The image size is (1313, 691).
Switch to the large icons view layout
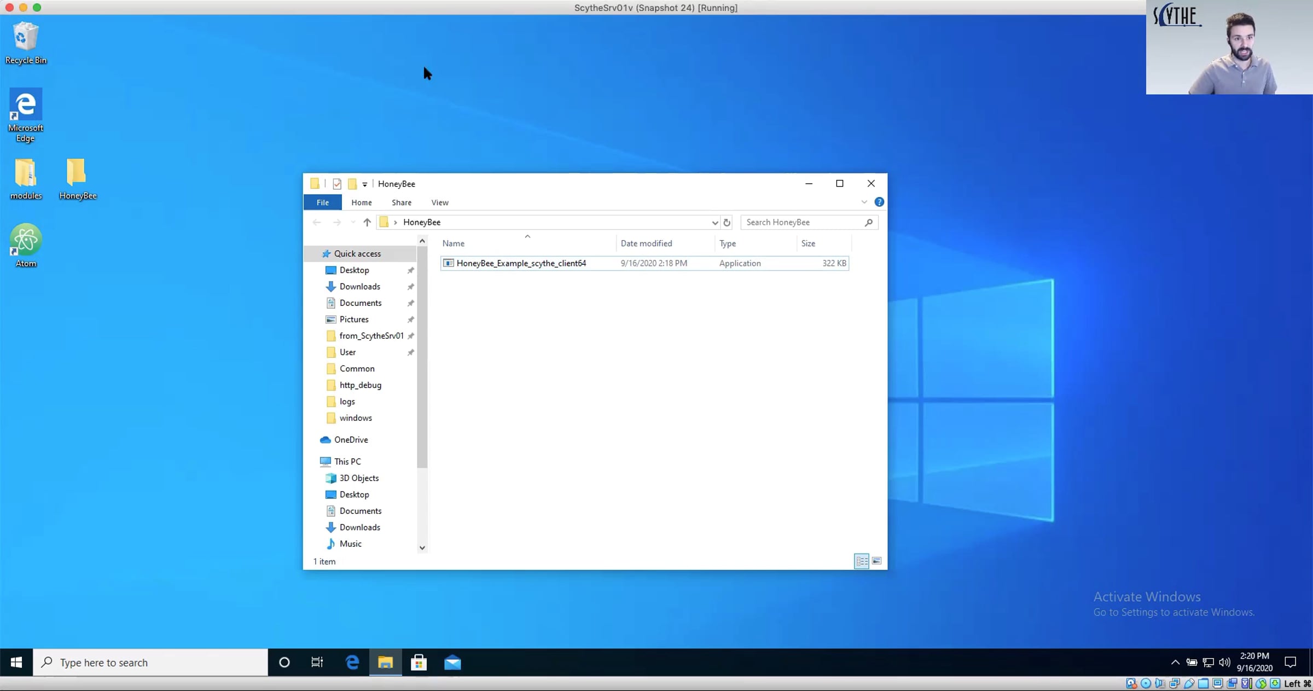(876, 561)
